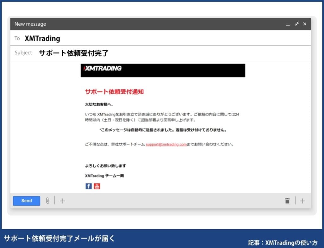Click the plus icon next to the paperclip
Screen dimensions: 324x248
click(x=63, y=201)
